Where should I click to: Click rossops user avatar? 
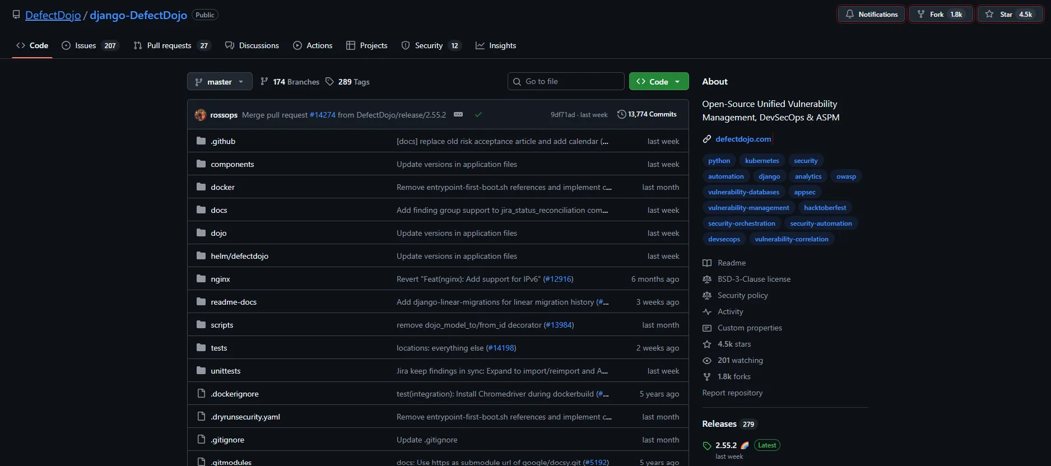(201, 115)
